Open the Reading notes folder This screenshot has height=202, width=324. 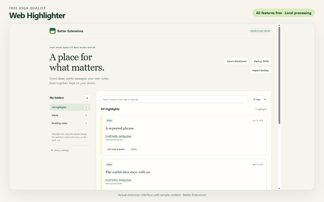point(70,123)
